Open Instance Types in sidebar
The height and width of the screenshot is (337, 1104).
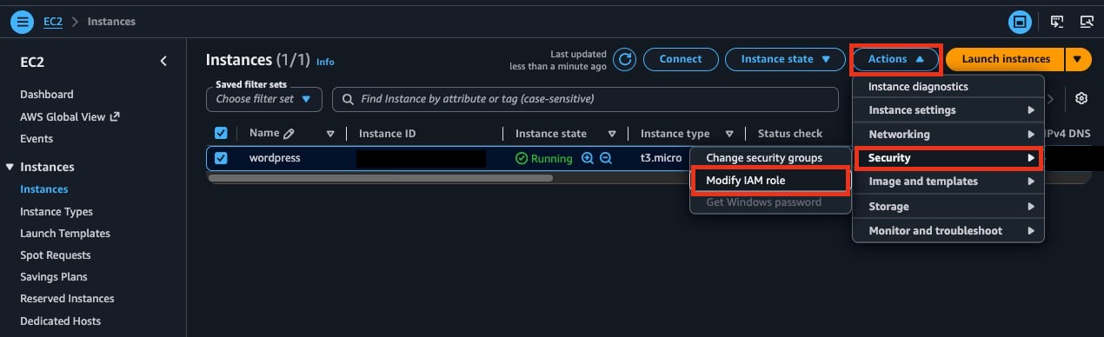click(x=57, y=211)
